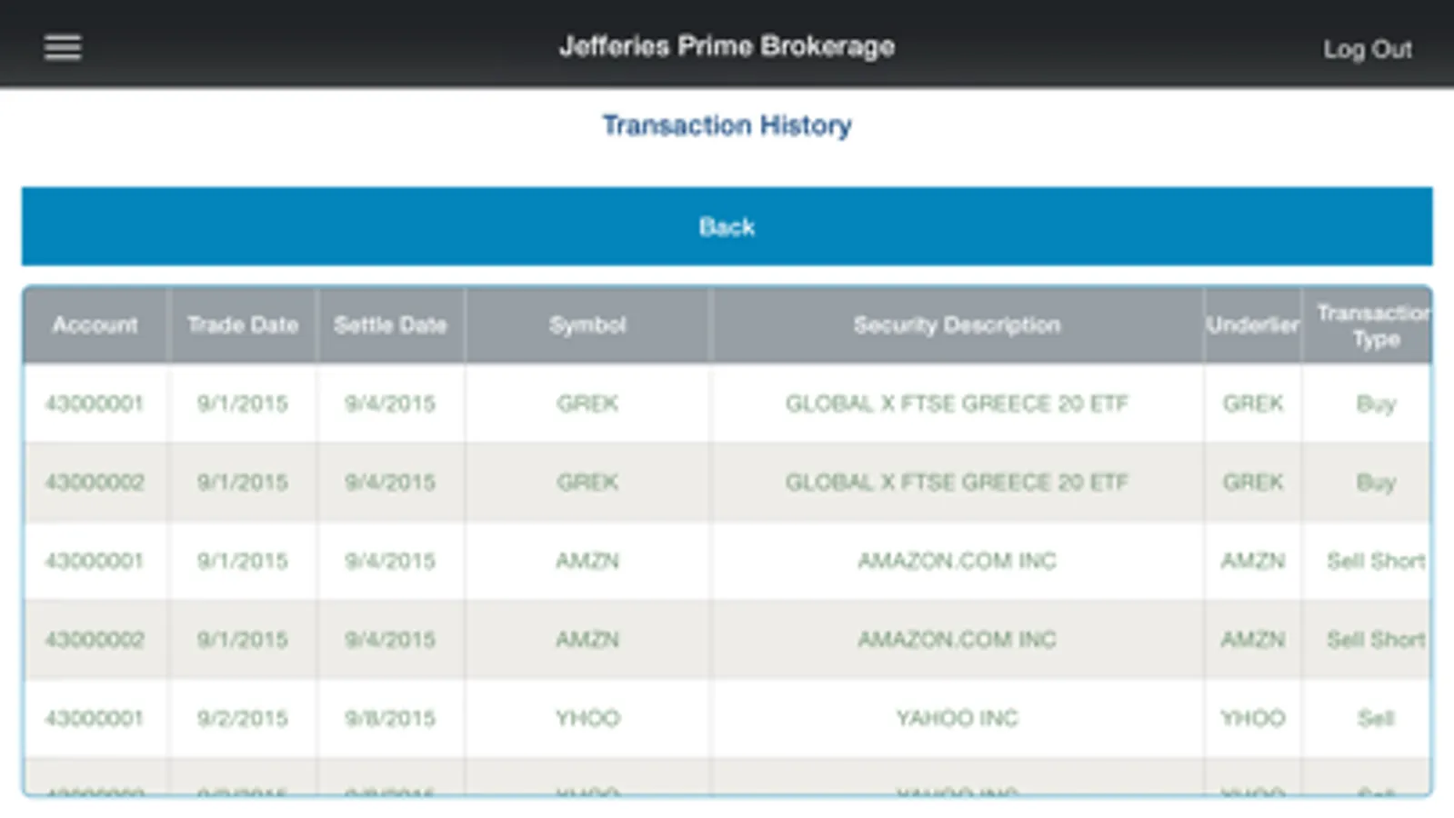Select the first GREK row account 43000001

click(95, 404)
